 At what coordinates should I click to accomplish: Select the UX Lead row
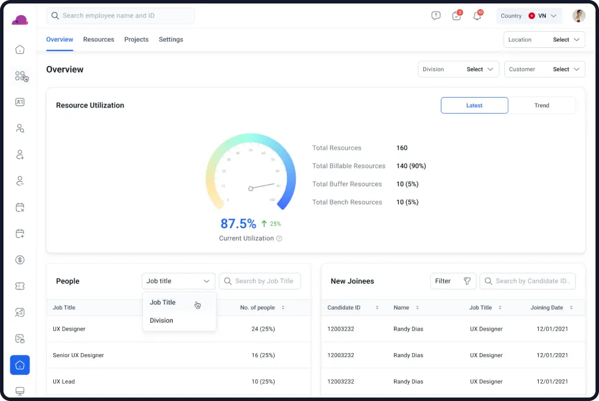pos(179,381)
